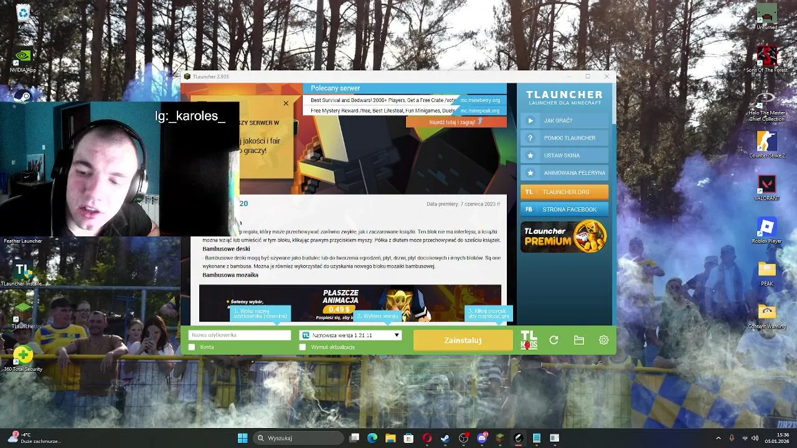Click the Zainstaluj button
Image resolution: width=797 pixels, height=448 pixels.
pyautogui.click(x=463, y=340)
